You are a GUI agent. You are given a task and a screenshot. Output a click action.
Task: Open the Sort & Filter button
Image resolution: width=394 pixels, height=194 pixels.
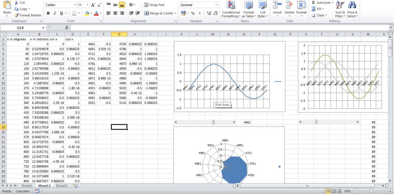[340, 10]
